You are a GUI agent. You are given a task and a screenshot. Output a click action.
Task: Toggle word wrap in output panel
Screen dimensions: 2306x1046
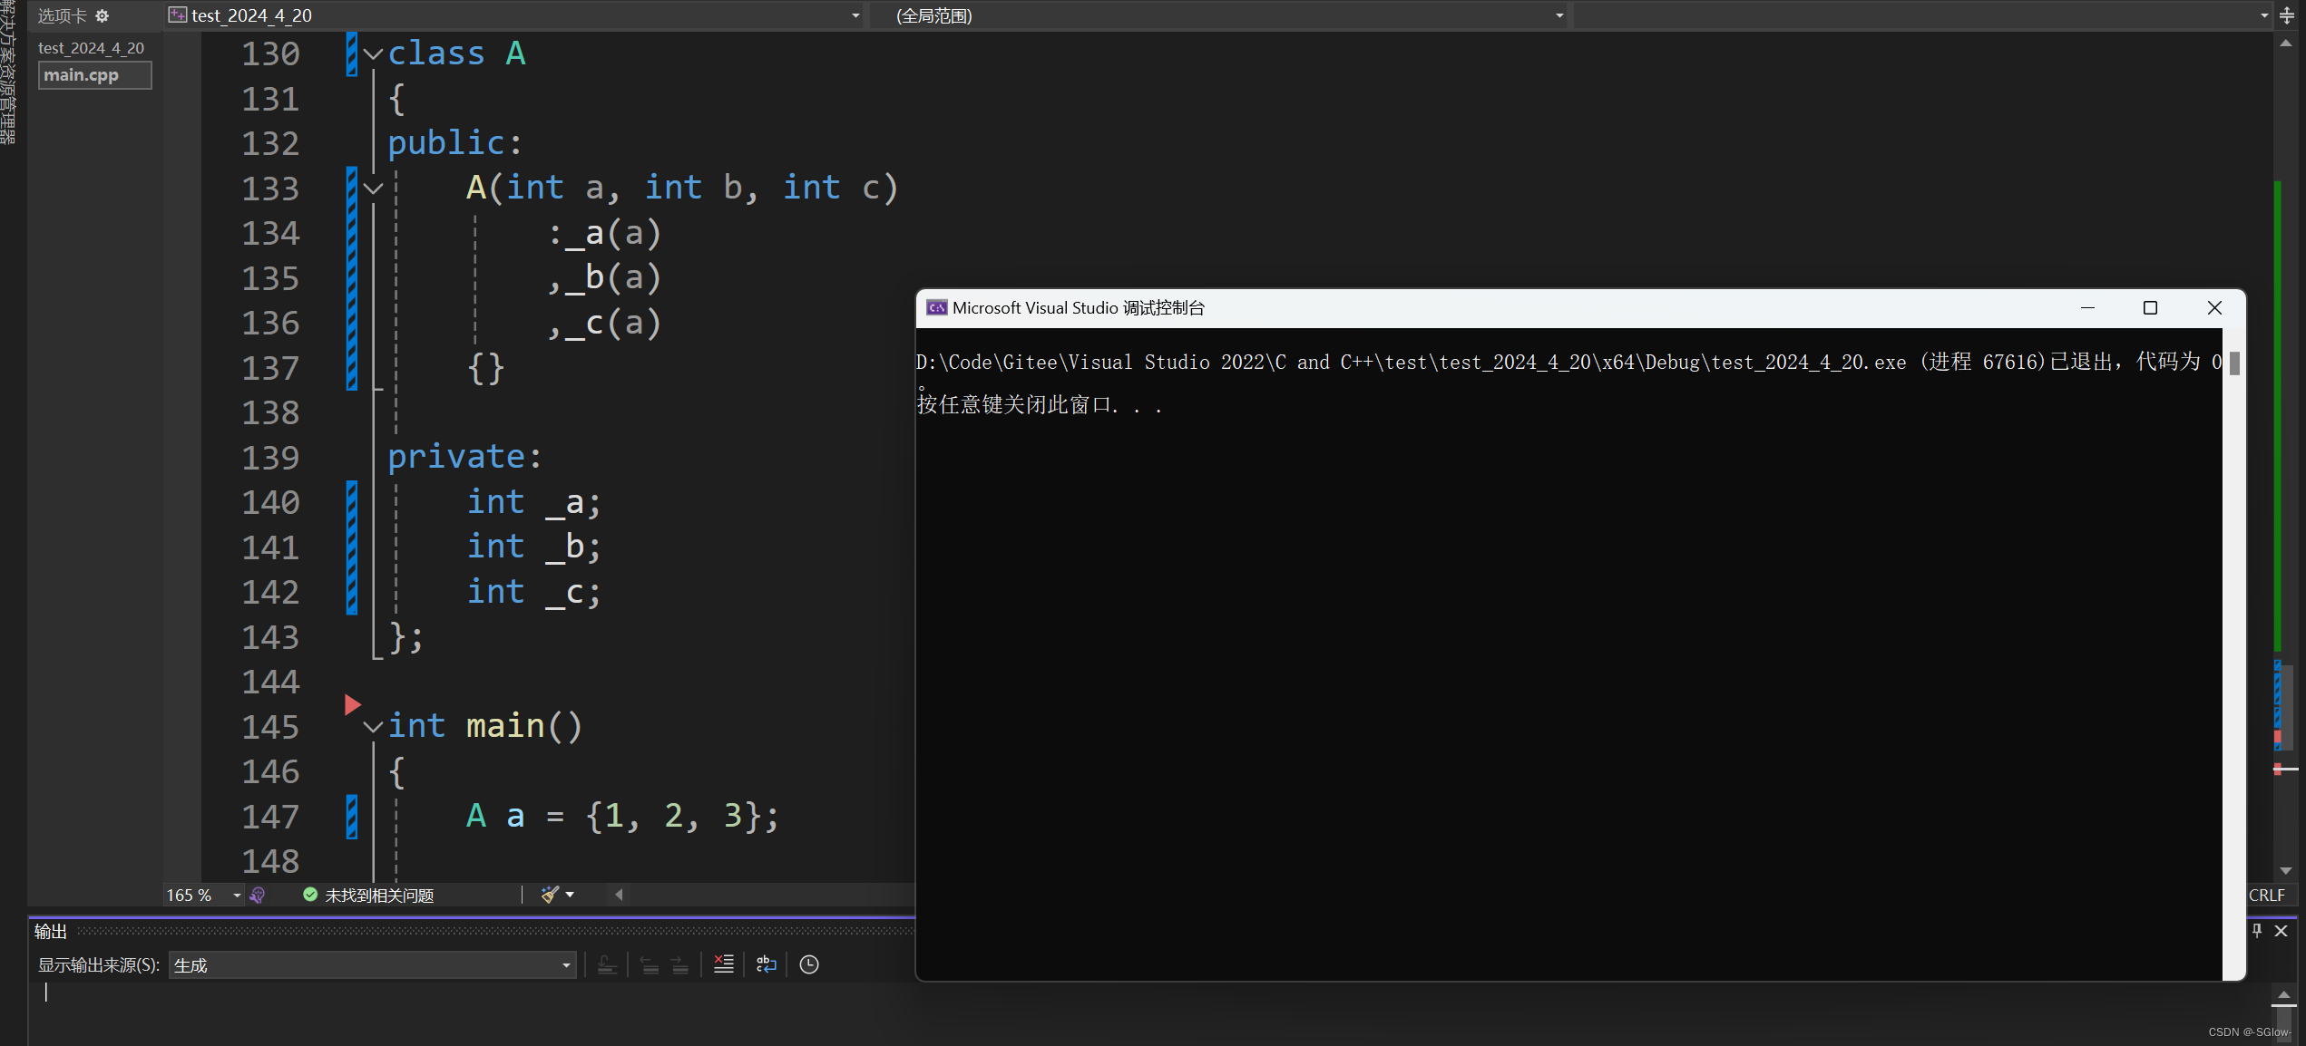click(767, 964)
